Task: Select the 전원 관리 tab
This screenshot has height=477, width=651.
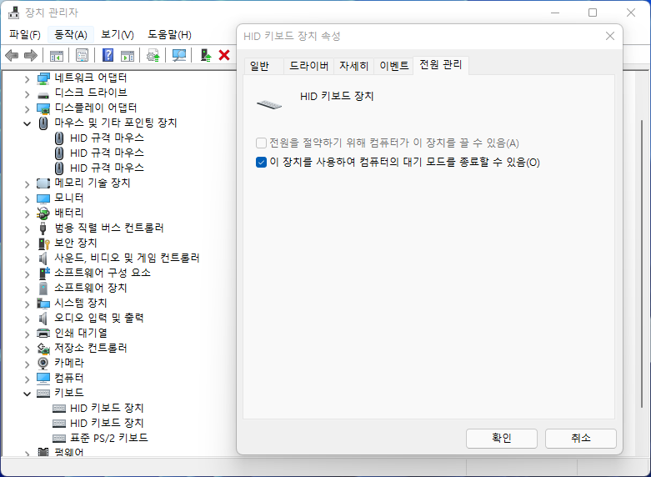Action: [x=441, y=65]
